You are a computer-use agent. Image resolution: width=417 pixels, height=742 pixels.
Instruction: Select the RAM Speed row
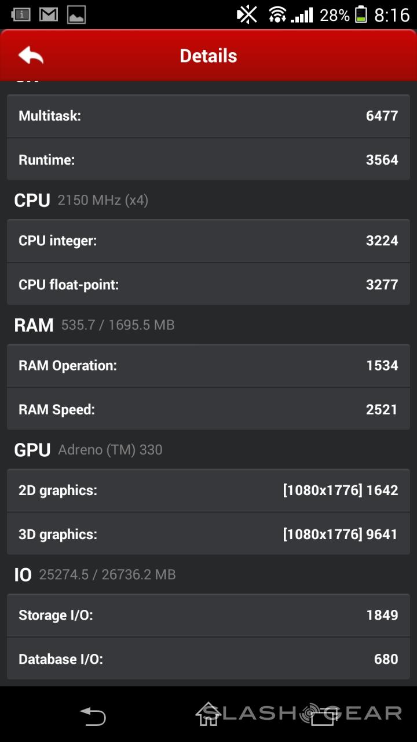click(209, 409)
